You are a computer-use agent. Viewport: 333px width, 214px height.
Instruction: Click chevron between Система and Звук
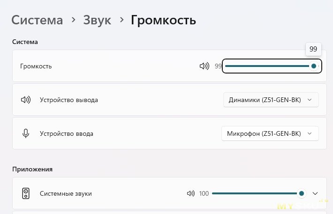(73, 20)
